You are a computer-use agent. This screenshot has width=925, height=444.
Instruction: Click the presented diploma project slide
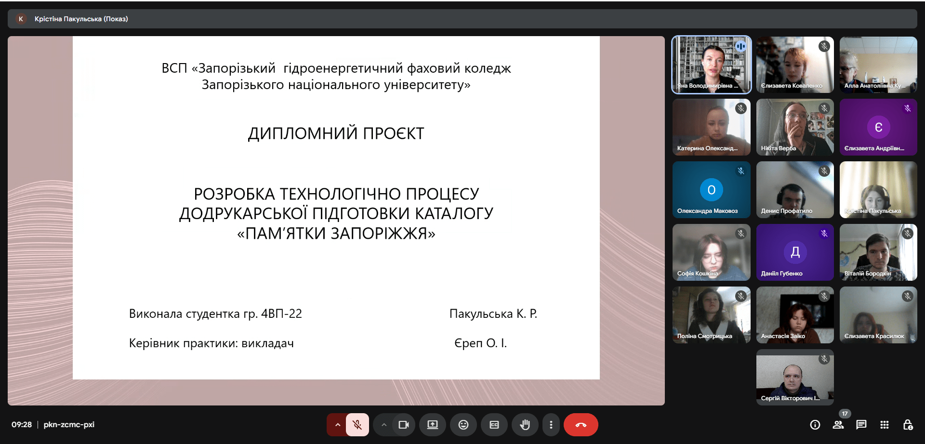click(x=336, y=208)
